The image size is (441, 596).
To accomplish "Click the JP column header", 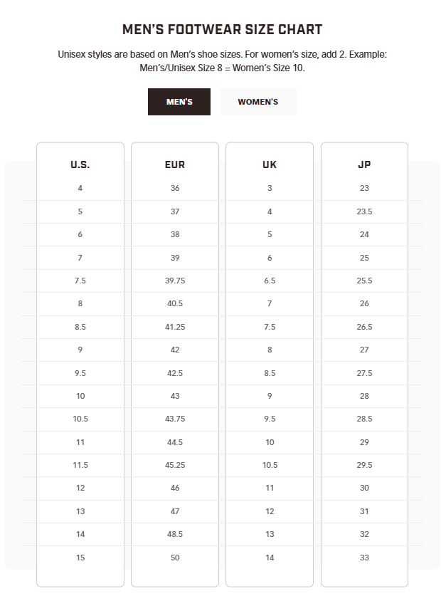I will [364, 164].
